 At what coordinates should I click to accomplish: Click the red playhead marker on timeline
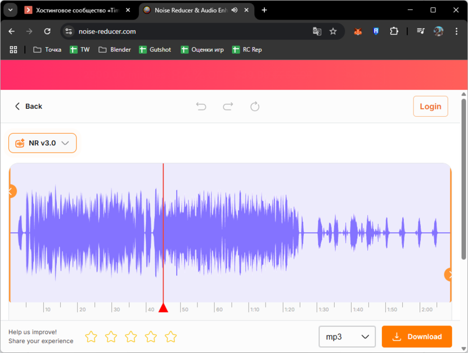(163, 308)
